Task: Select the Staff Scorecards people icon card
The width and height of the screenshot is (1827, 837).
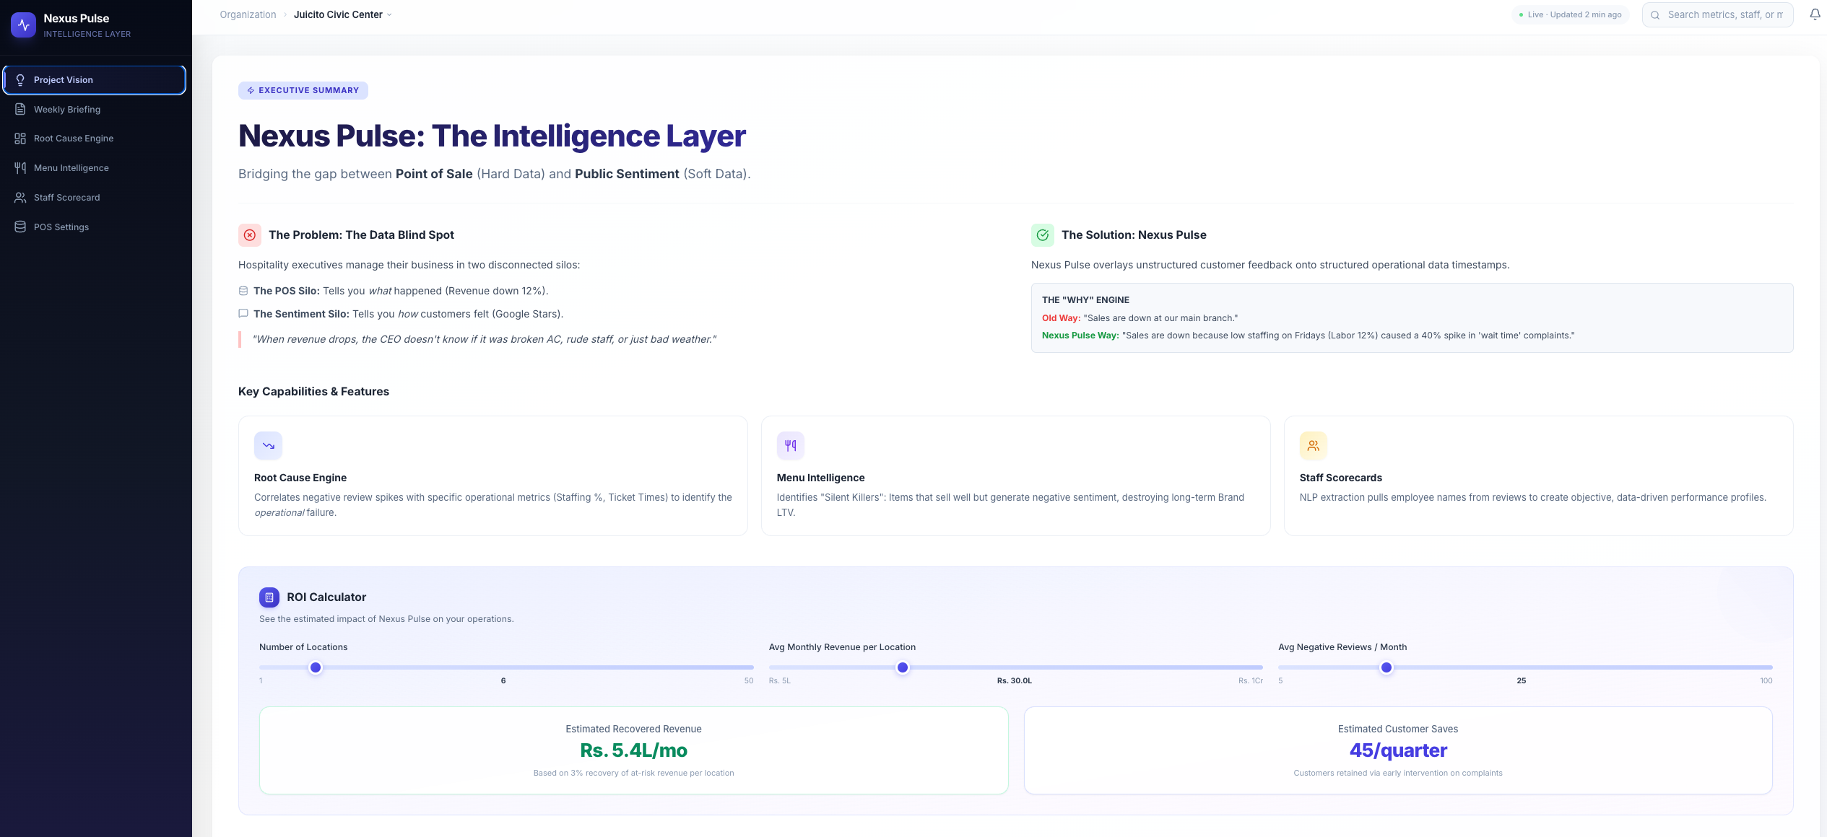Action: point(1313,445)
